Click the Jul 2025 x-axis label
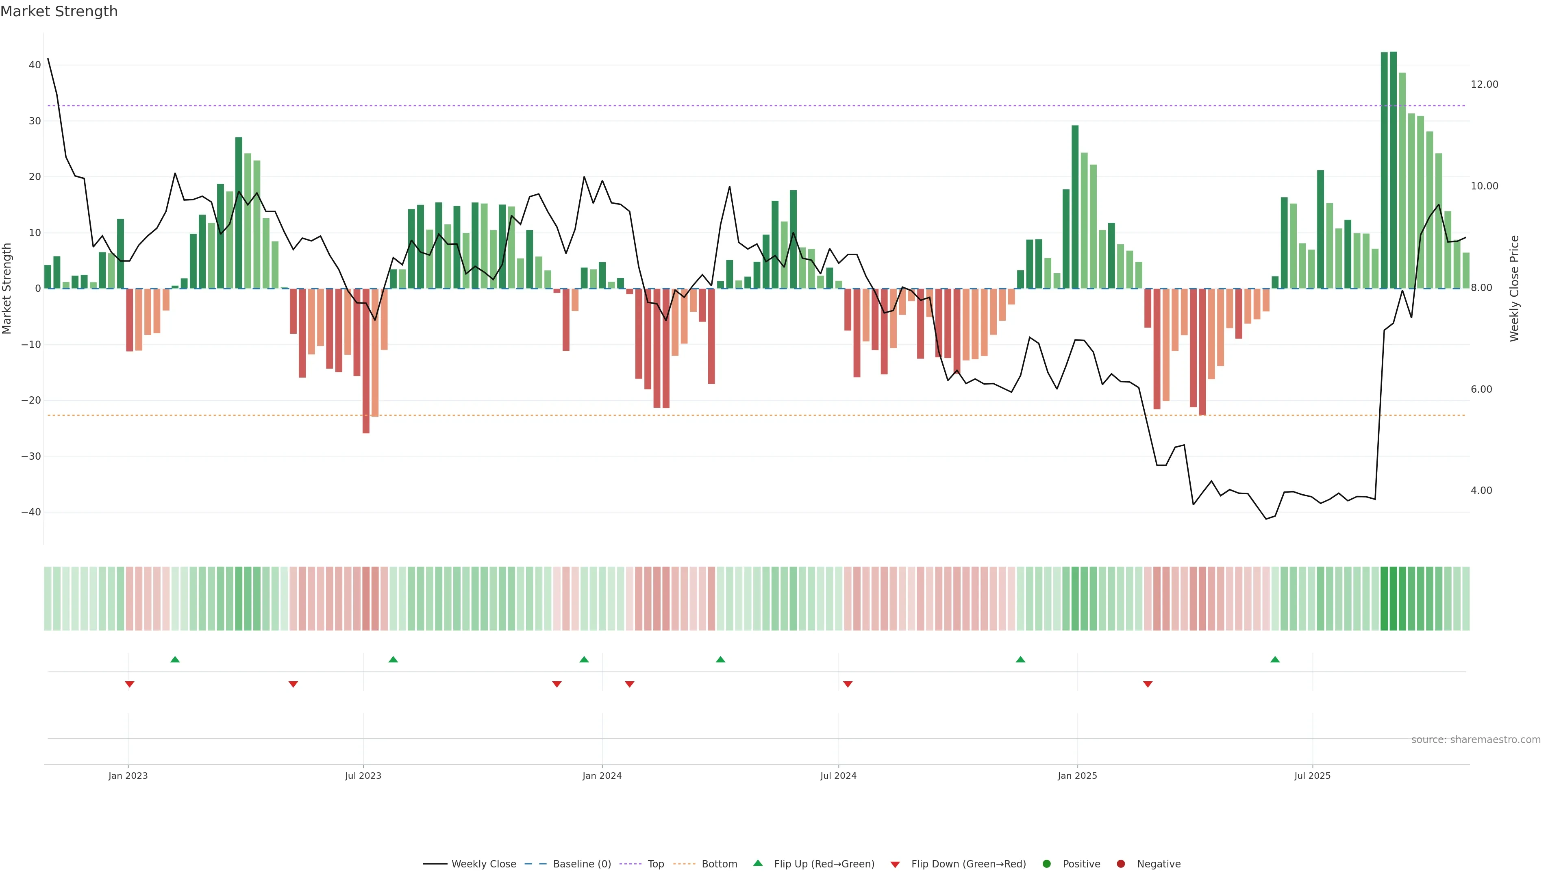The width and height of the screenshot is (1561, 878). (x=1312, y=776)
